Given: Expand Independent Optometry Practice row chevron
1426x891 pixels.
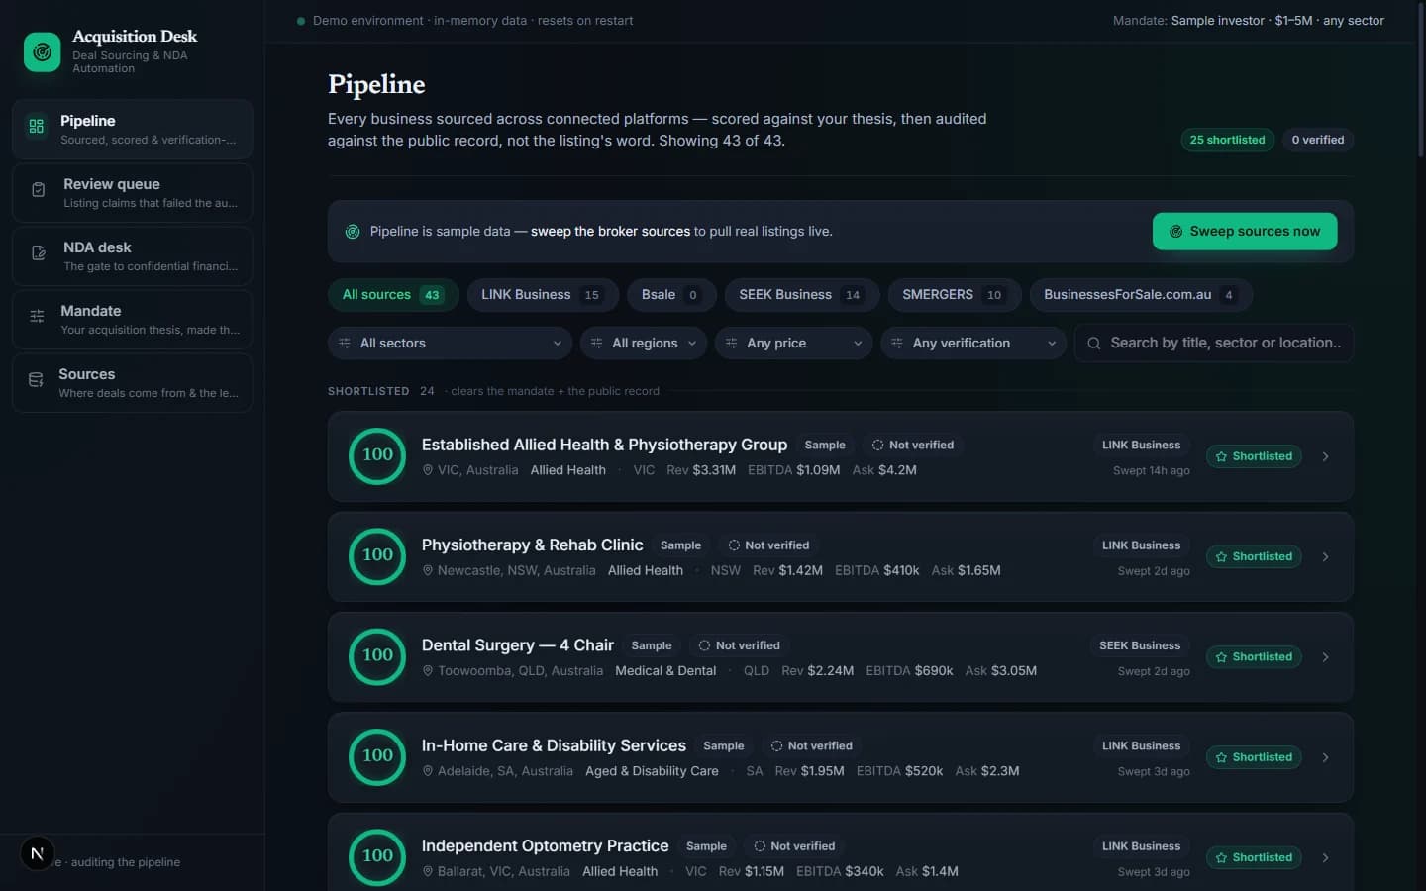Looking at the screenshot, I should pyautogui.click(x=1325, y=857).
